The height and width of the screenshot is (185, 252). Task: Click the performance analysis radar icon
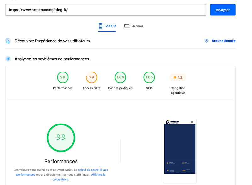coord(8,59)
